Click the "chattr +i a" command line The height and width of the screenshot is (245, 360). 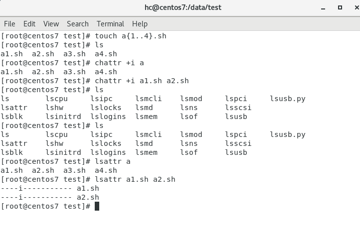point(119,63)
